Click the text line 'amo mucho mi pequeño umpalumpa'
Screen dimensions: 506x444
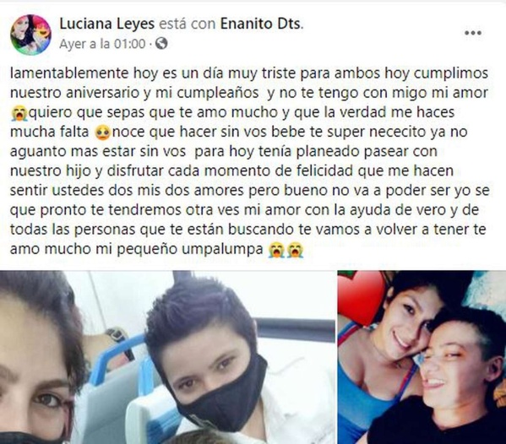pos(137,250)
